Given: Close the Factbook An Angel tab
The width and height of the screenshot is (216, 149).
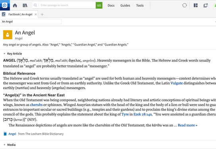Looking at the screenshot, I should coord(36,14).
